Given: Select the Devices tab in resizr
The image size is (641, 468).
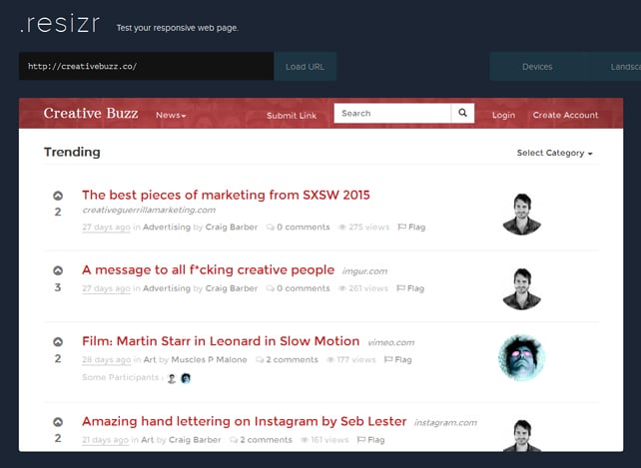Looking at the screenshot, I should tap(537, 67).
